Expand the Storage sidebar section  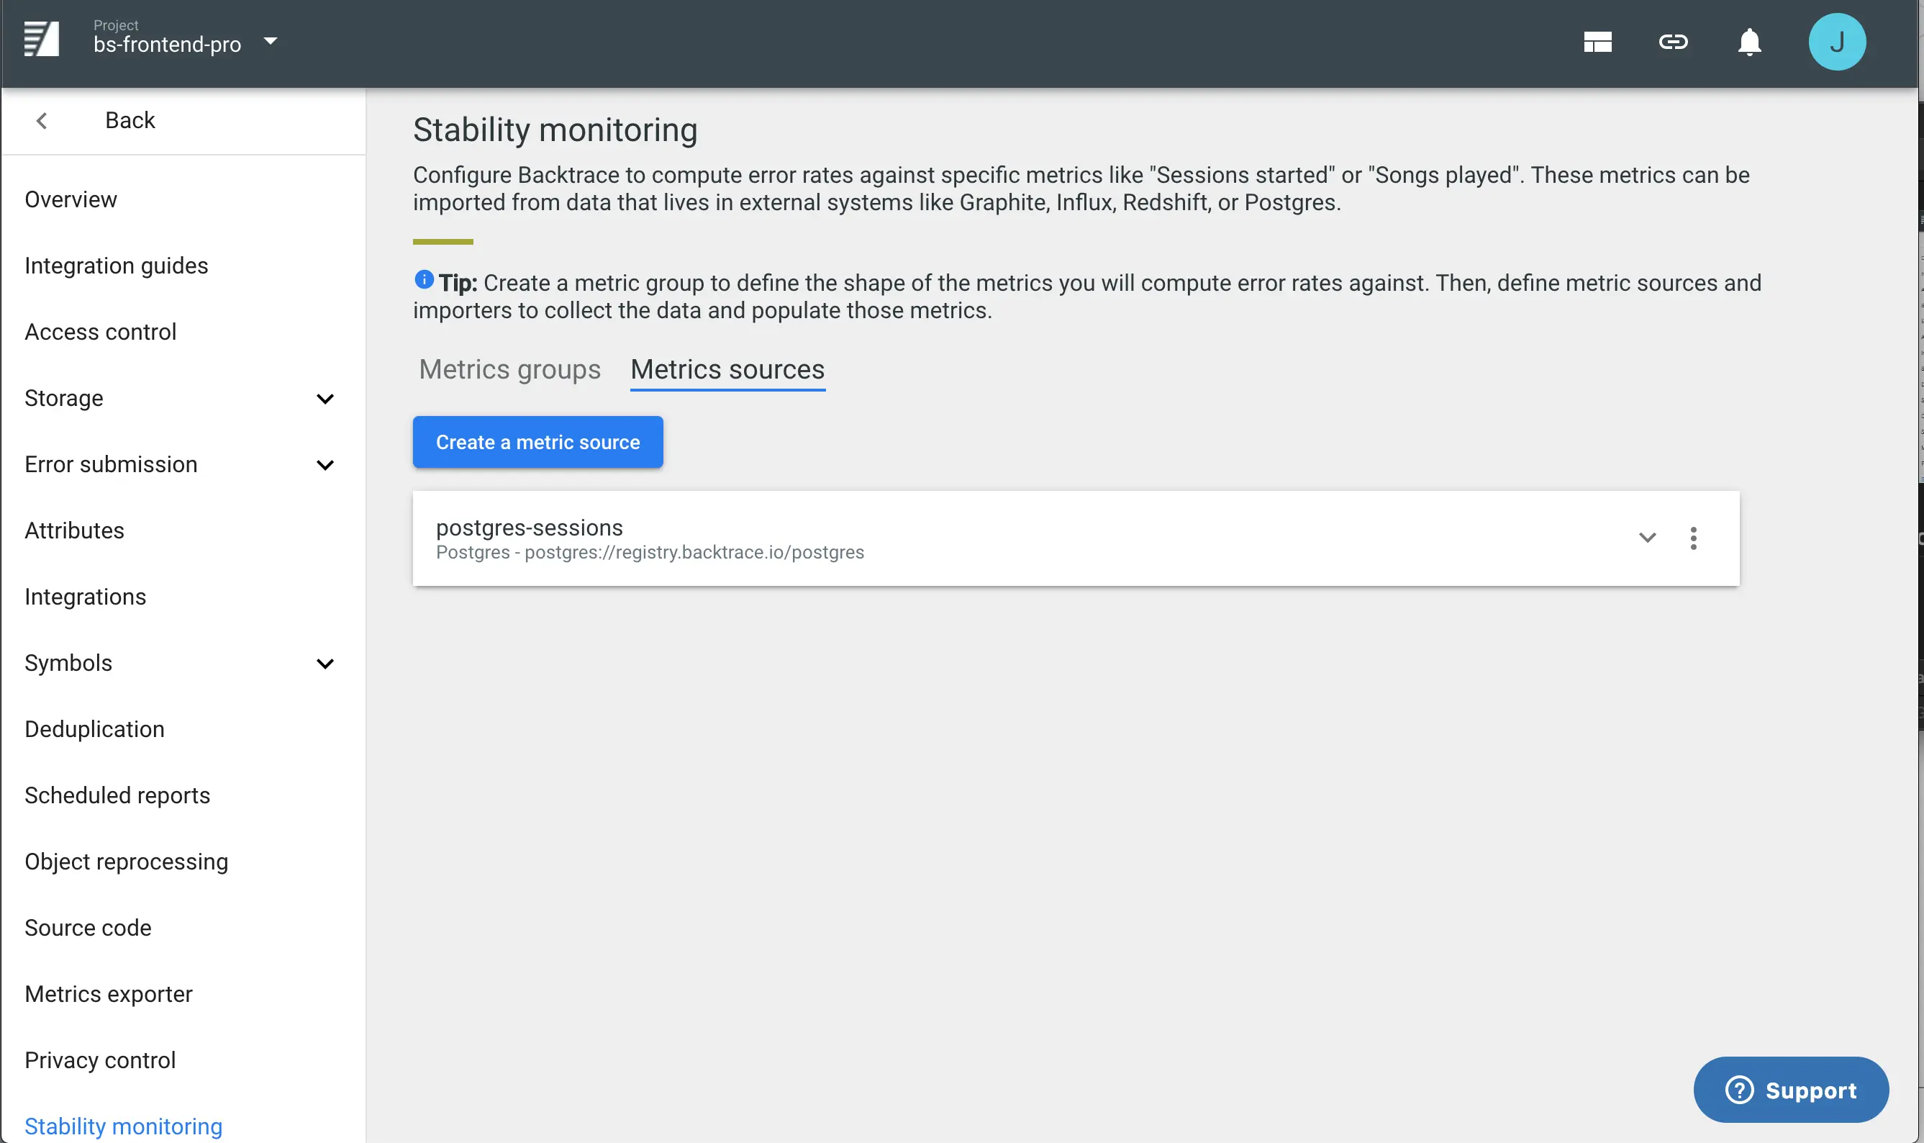pyautogui.click(x=325, y=399)
